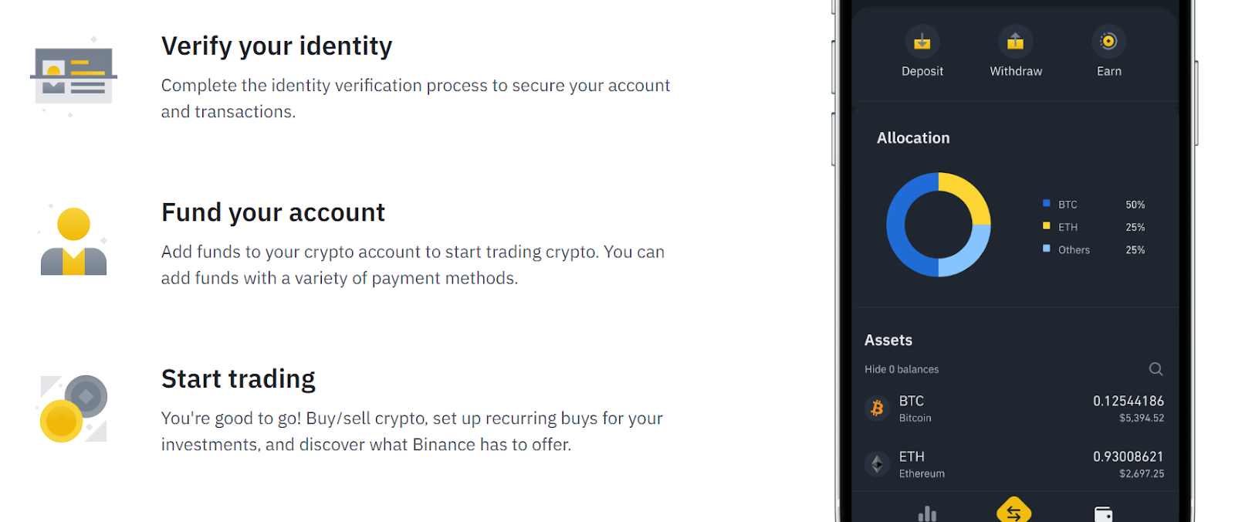This screenshot has height=522, width=1235.
Task: Click the Ethereum diamond icon
Action: point(877,464)
